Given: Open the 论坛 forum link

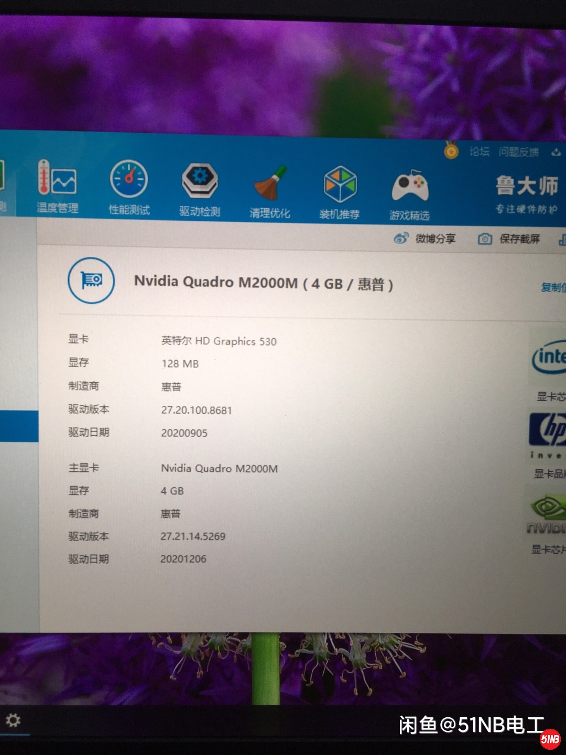Looking at the screenshot, I should point(479,152).
